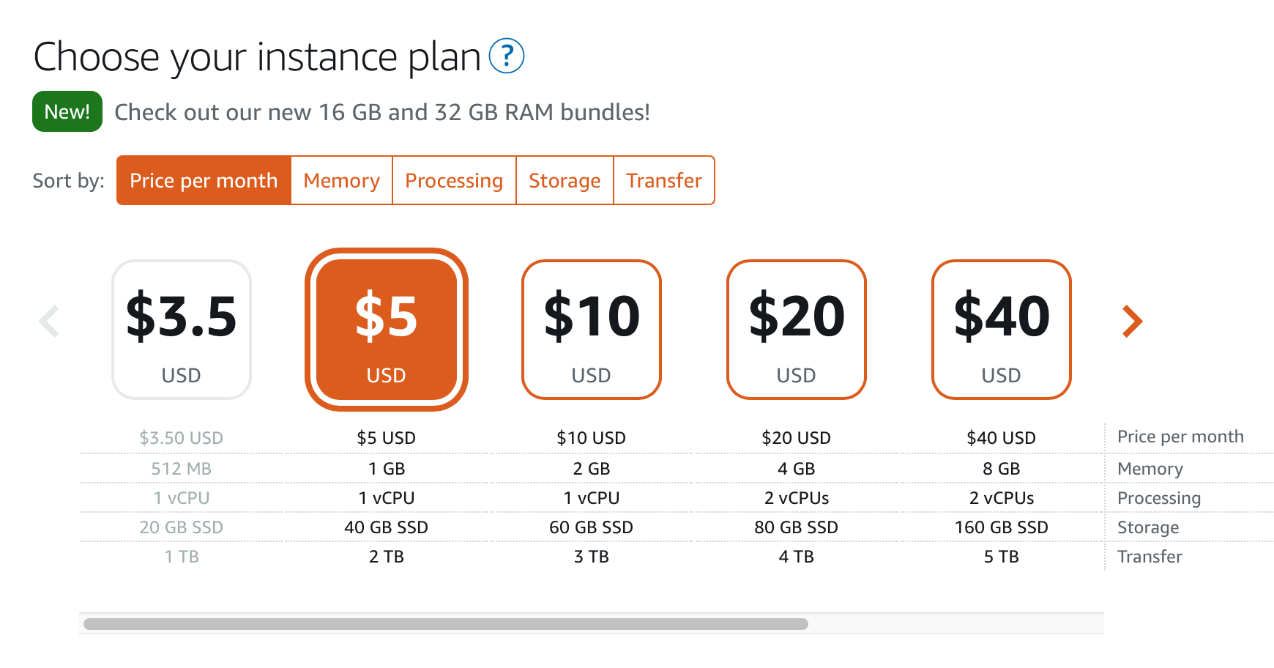Click the right arrow to show more plans
This screenshot has height=668, width=1274.
1132,322
